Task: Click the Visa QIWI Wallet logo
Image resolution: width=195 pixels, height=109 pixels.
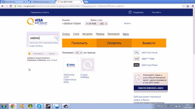Action: 37,22
